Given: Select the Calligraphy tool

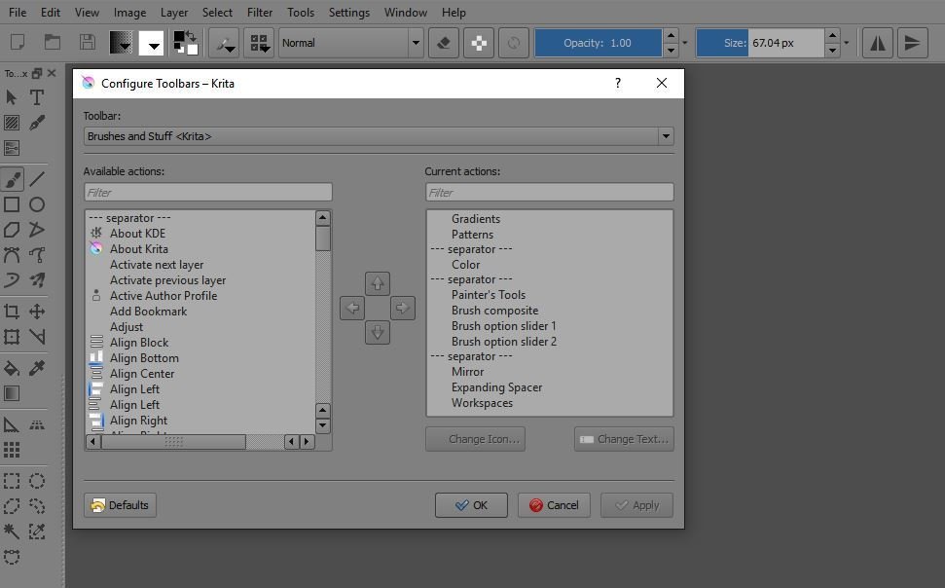Looking at the screenshot, I should [x=37, y=123].
